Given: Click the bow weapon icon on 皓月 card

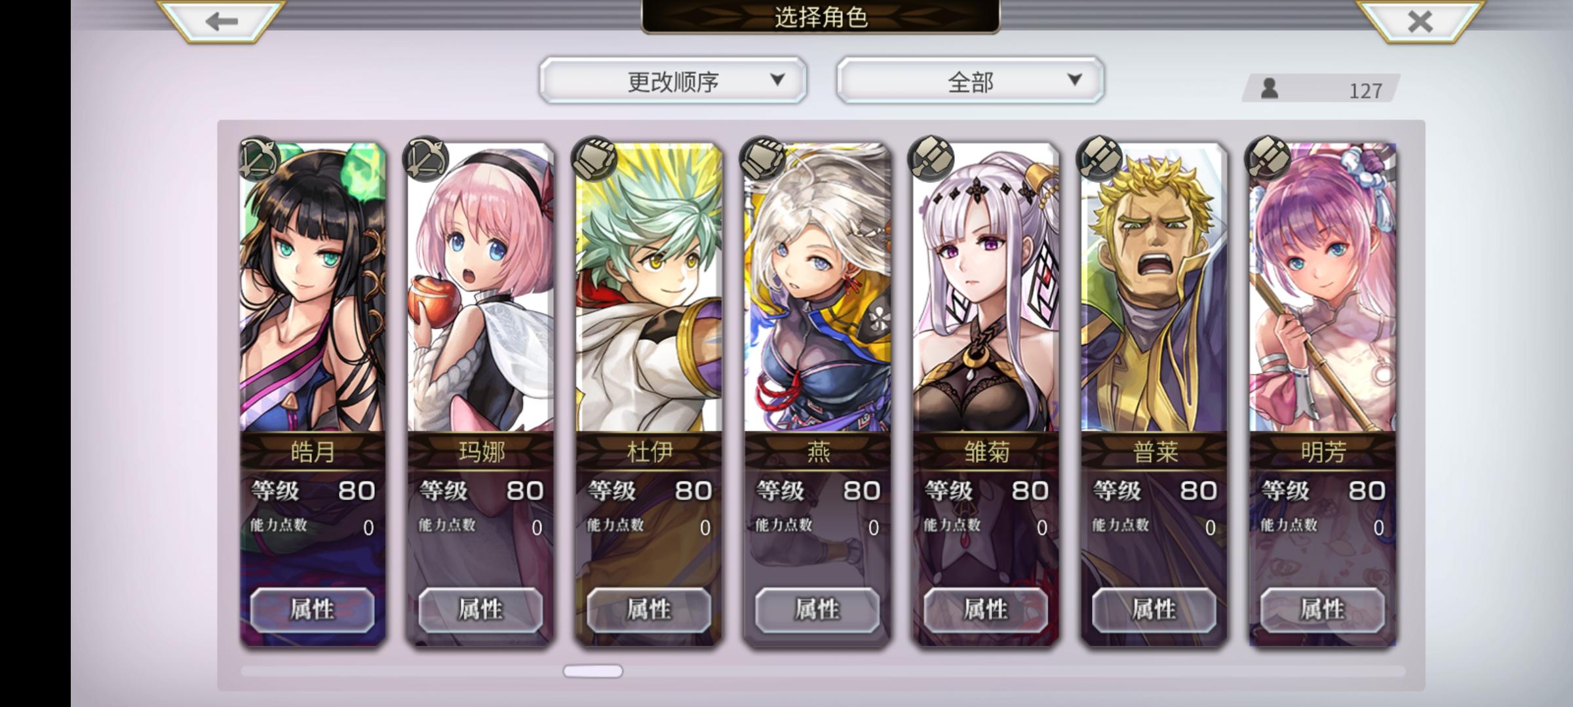Looking at the screenshot, I should pyautogui.click(x=259, y=158).
